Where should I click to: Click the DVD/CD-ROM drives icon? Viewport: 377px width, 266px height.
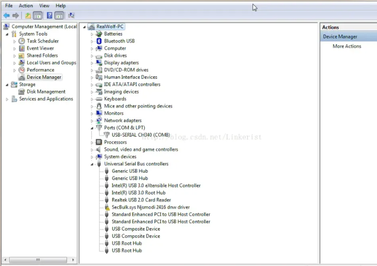pos(99,70)
